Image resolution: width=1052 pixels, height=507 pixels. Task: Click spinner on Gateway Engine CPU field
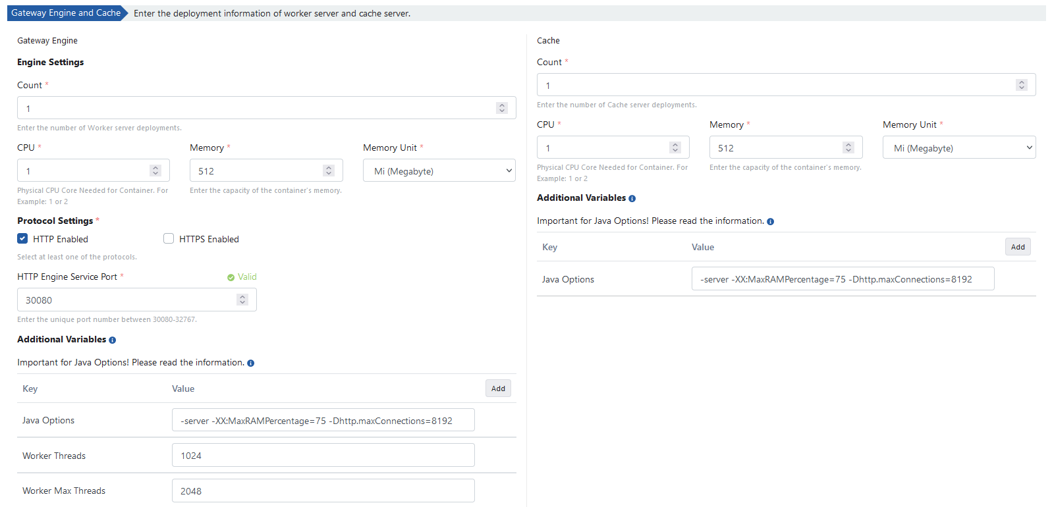click(x=155, y=171)
